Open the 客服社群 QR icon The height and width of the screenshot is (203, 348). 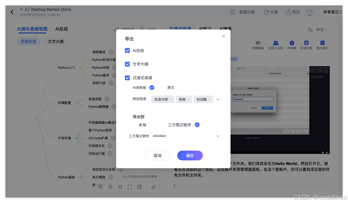coord(233,12)
